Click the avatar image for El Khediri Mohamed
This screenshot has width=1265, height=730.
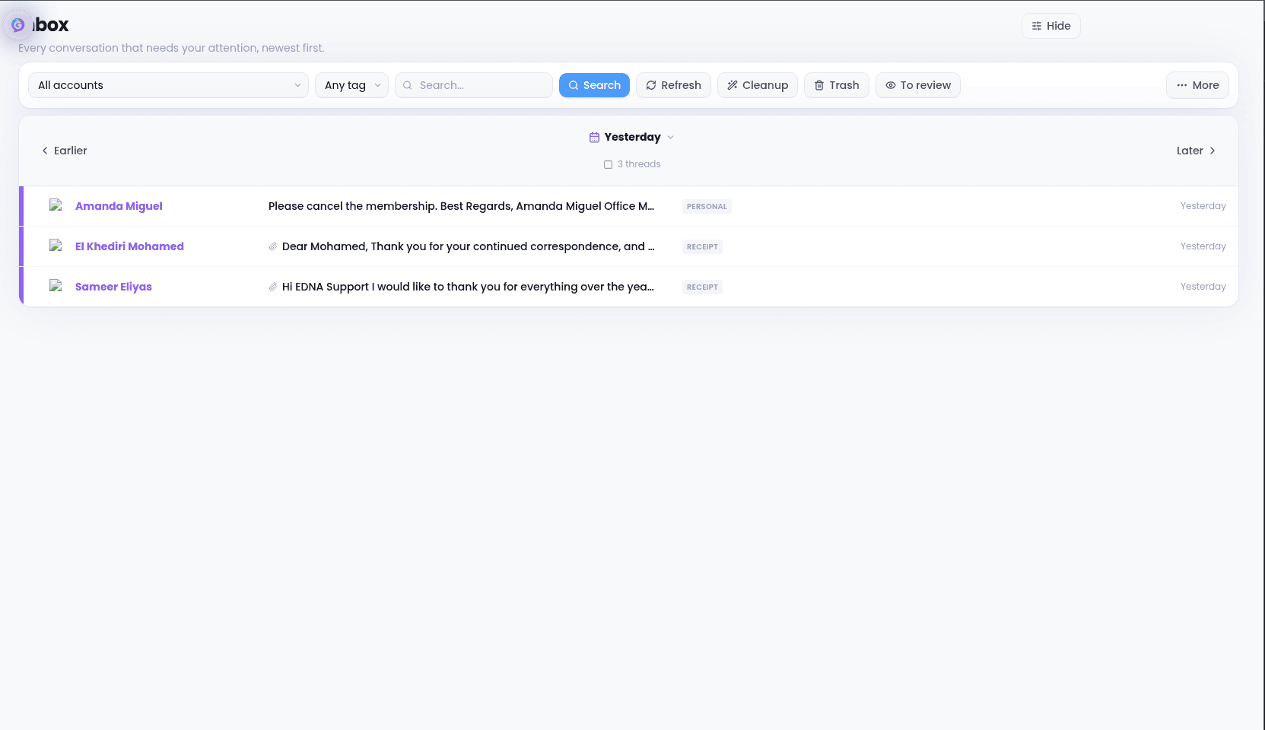click(56, 246)
